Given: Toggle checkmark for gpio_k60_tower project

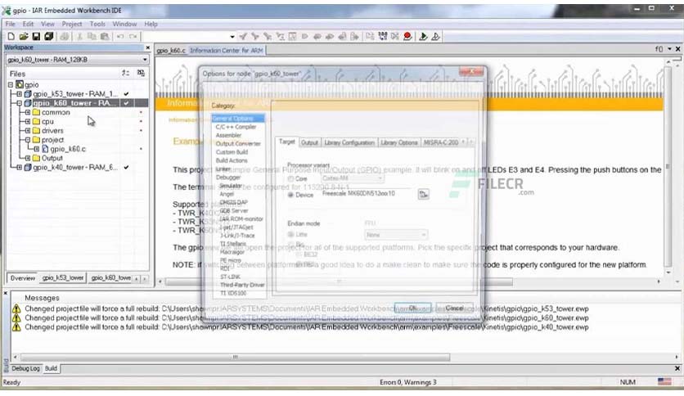Looking at the screenshot, I should (x=126, y=103).
